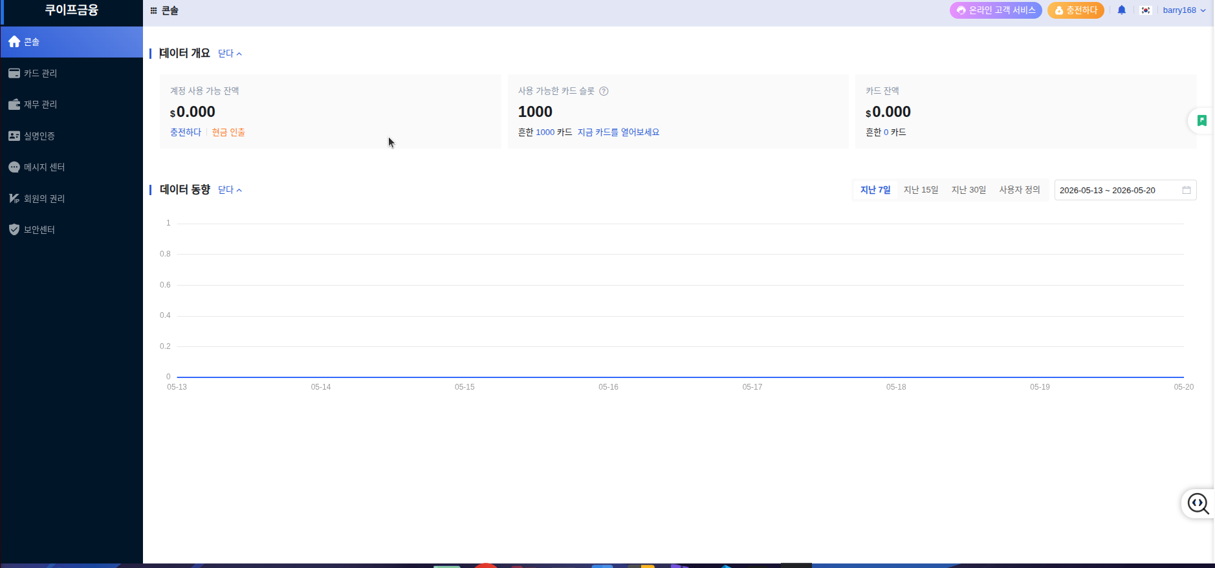This screenshot has width=1215, height=568.
Task: Select the 사용자 정의 range tab
Action: [x=1020, y=190]
